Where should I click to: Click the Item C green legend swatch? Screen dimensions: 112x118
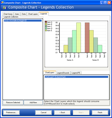click(46, 26)
